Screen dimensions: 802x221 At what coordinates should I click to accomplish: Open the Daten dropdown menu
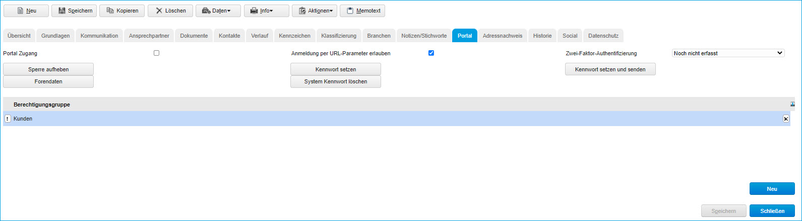pos(218,11)
